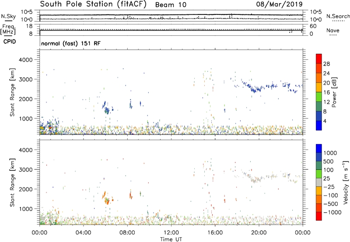Image resolution: width=350 pixels, height=242 pixels.
Task: Click the "18" frequency tick label
Action: pos(29,26)
